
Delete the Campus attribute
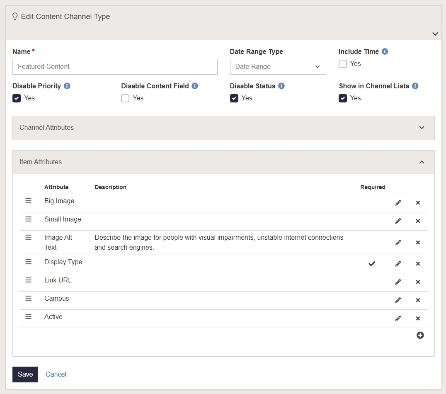tap(418, 300)
